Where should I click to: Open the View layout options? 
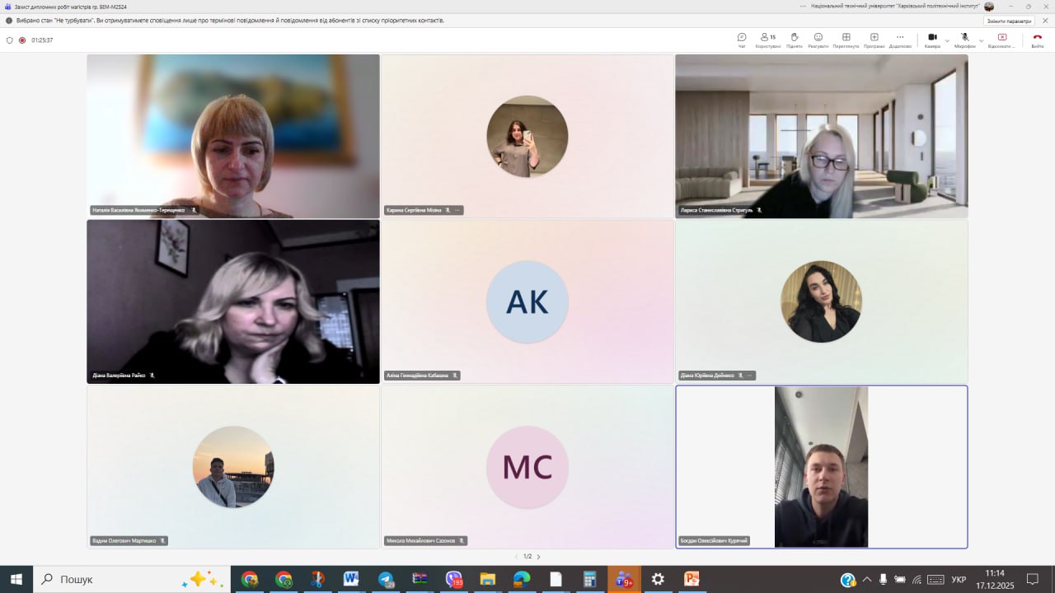846,40
